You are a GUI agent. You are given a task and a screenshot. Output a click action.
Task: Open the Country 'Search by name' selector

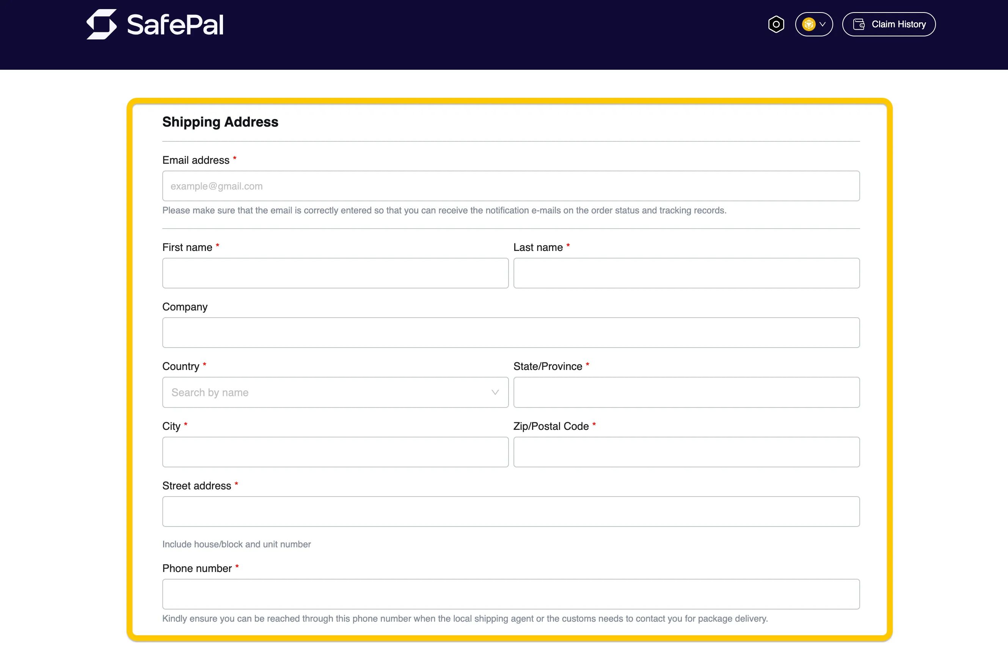click(x=334, y=392)
